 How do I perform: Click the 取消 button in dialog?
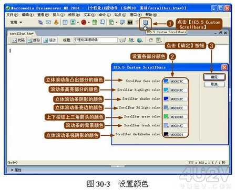214,84
